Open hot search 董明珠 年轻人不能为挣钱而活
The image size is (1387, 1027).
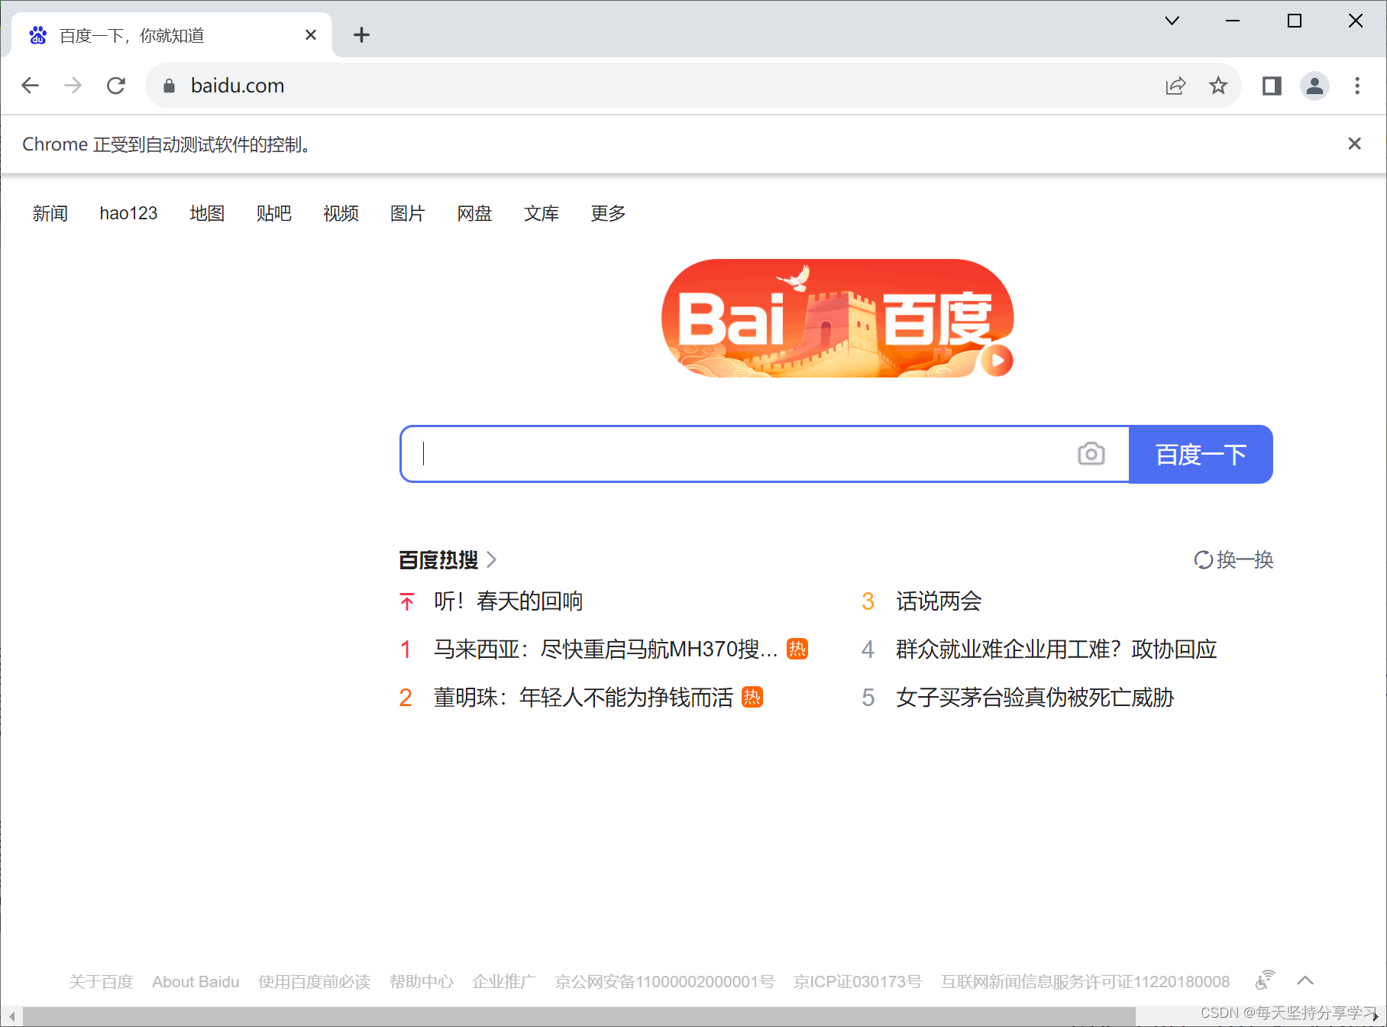click(x=584, y=698)
